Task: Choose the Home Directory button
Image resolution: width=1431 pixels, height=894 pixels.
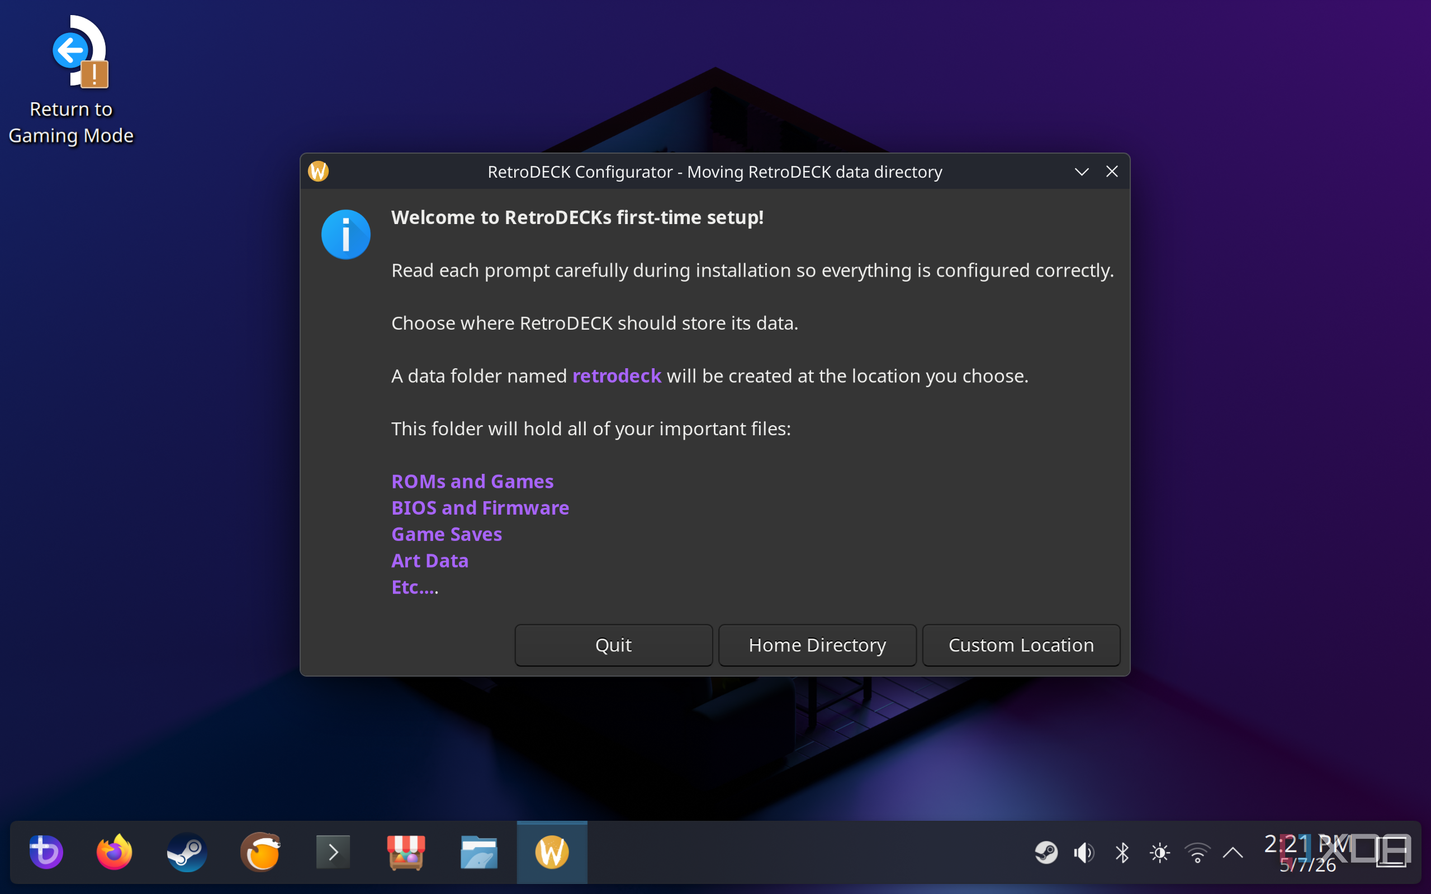Action: click(x=817, y=644)
